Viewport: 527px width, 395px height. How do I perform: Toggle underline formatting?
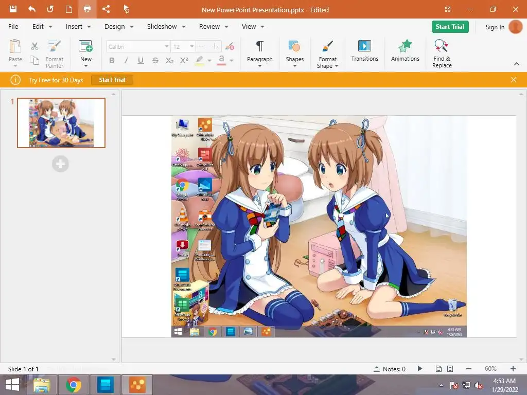(x=140, y=61)
